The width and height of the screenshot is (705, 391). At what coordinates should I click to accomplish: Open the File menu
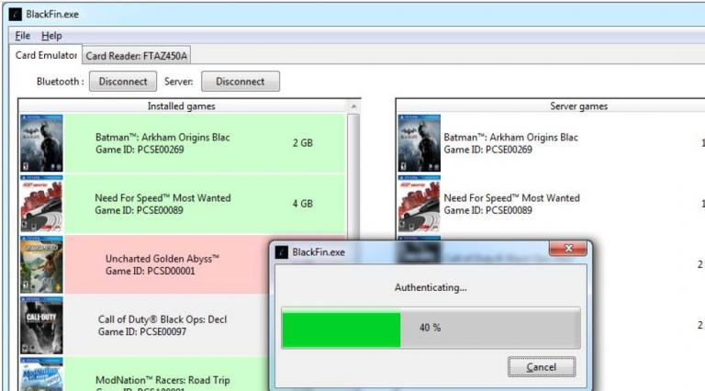[x=22, y=36]
